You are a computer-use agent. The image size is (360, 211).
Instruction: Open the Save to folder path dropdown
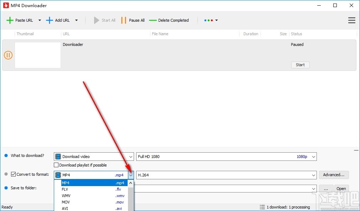coord(314,189)
